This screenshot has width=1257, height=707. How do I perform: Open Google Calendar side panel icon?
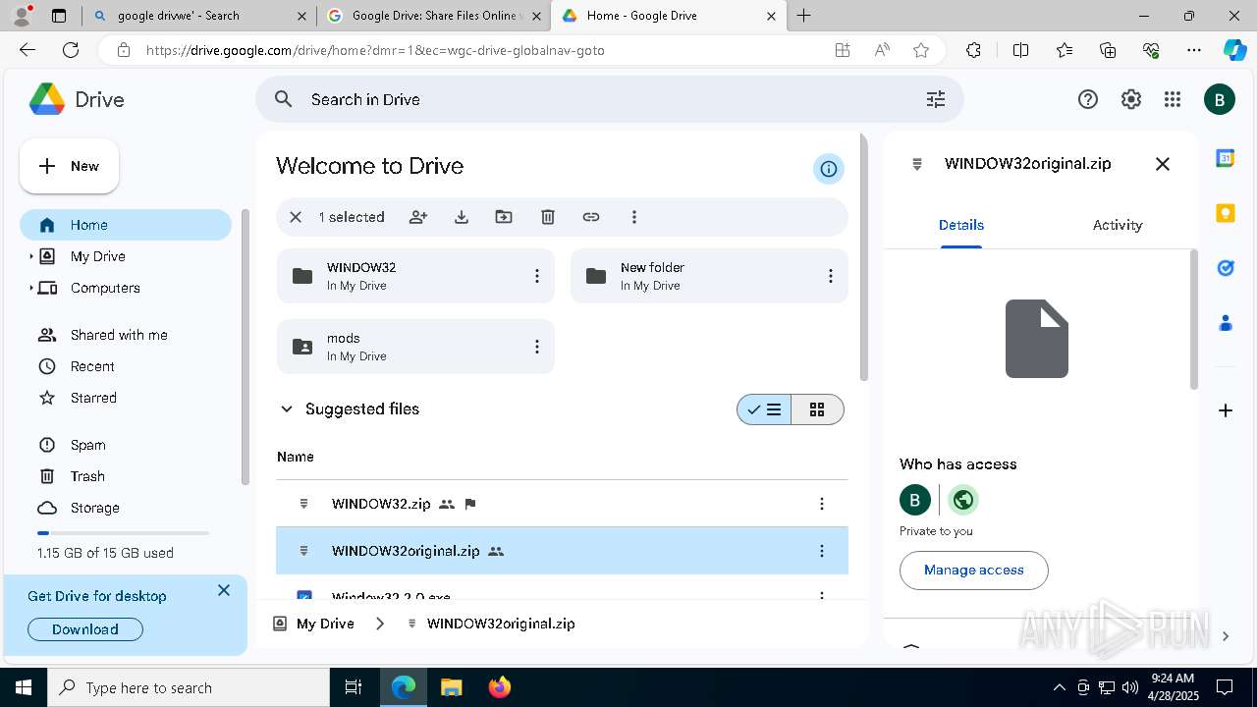[1226, 158]
